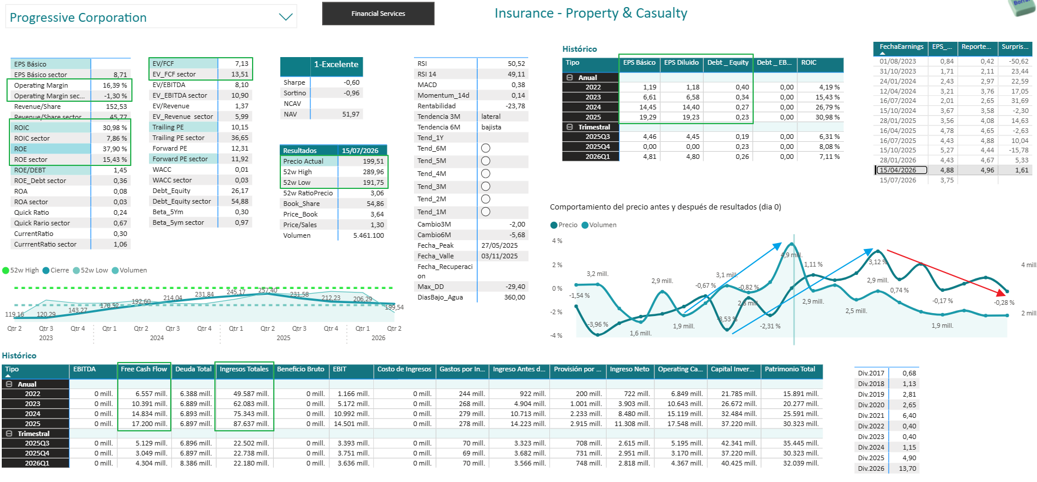Viewport: 1037px width, 482px height.
Task: Click the Precio legend color dot
Action: pyautogui.click(x=554, y=225)
